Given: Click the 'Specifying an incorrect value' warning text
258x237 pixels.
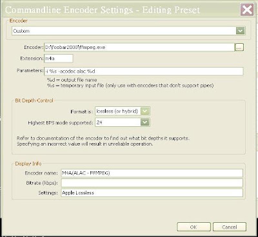Looking at the screenshot, I should click(x=85, y=144).
